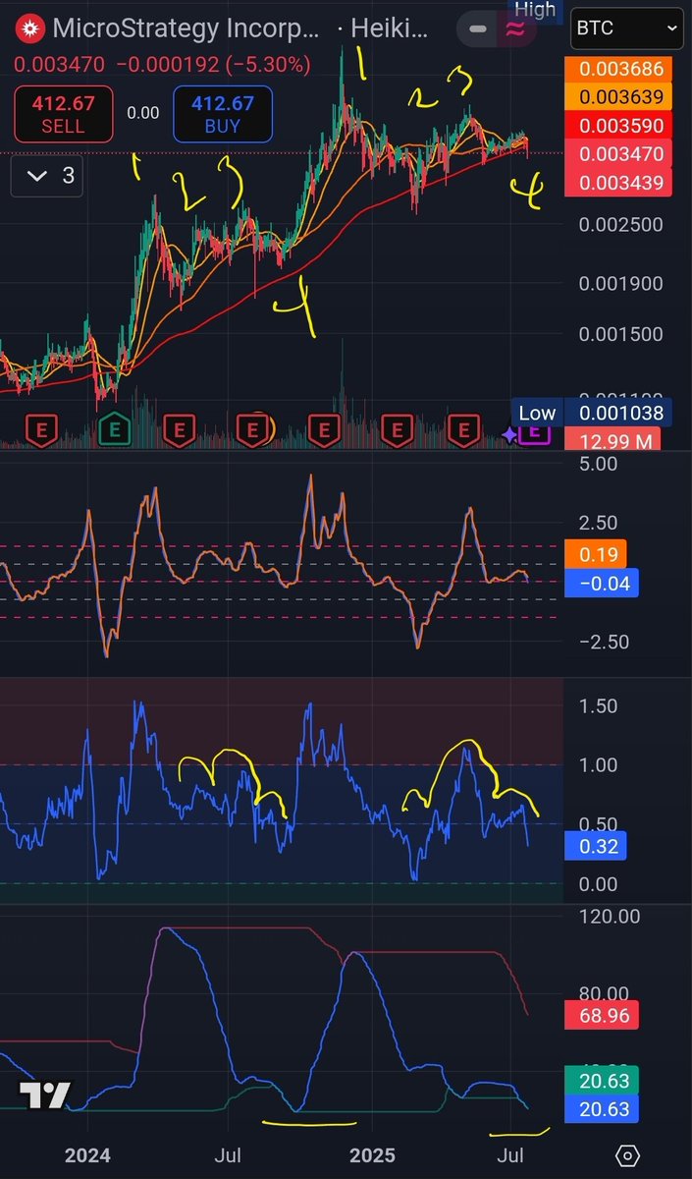Open the hexagon chart settings icon
692x1179 pixels.
(x=628, y=1155)
